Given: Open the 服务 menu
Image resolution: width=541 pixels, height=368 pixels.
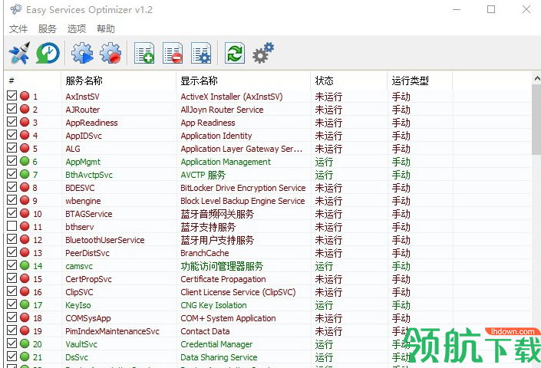Looking at the screenshot, I should [x=48, y=28].
